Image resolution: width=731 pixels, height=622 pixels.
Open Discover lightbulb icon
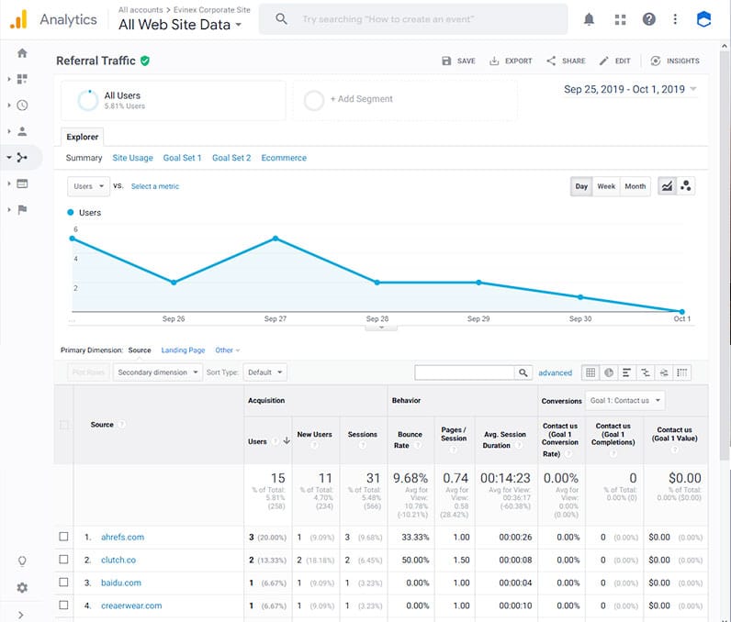(22, 561)
